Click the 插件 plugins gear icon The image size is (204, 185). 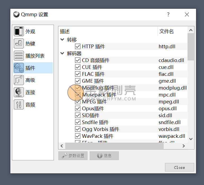(x=19, y=68)
